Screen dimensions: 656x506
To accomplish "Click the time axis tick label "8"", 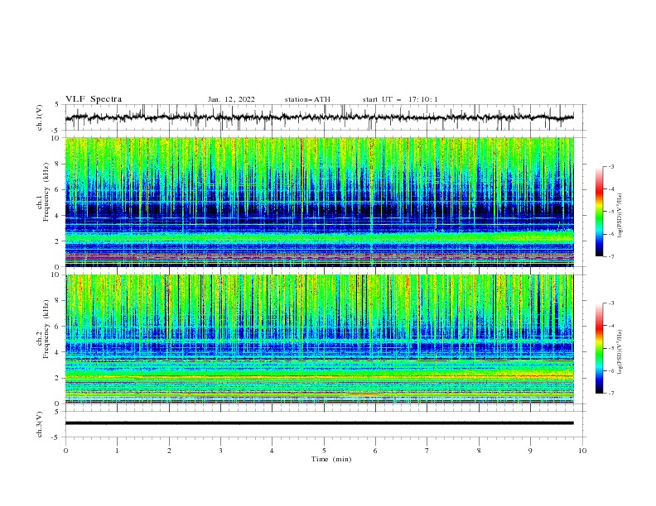I will (x=479, y=451).
